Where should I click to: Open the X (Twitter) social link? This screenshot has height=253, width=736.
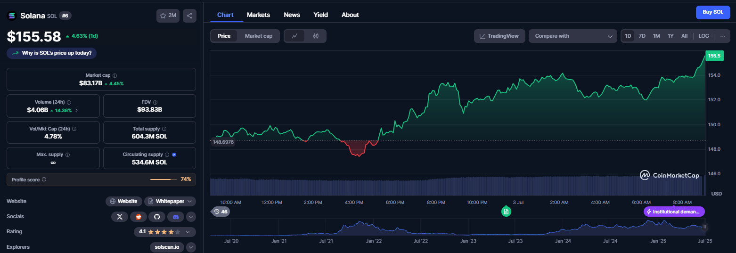(120, 216)
